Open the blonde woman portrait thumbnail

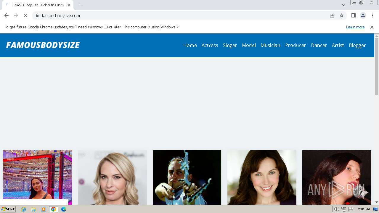pos(112,177)
